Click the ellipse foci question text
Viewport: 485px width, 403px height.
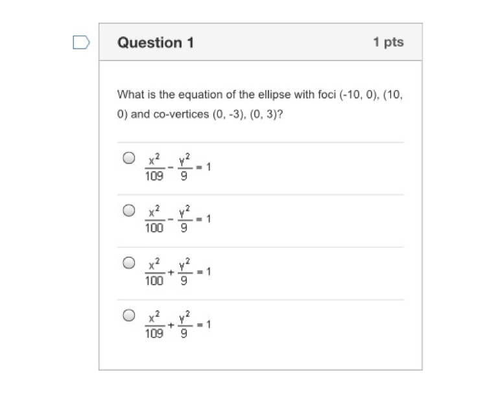click(x=260, y=104)
